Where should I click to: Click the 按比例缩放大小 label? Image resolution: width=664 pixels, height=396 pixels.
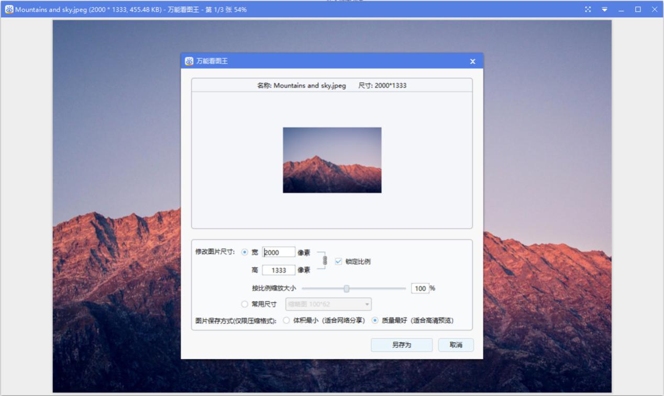(274, 288)
